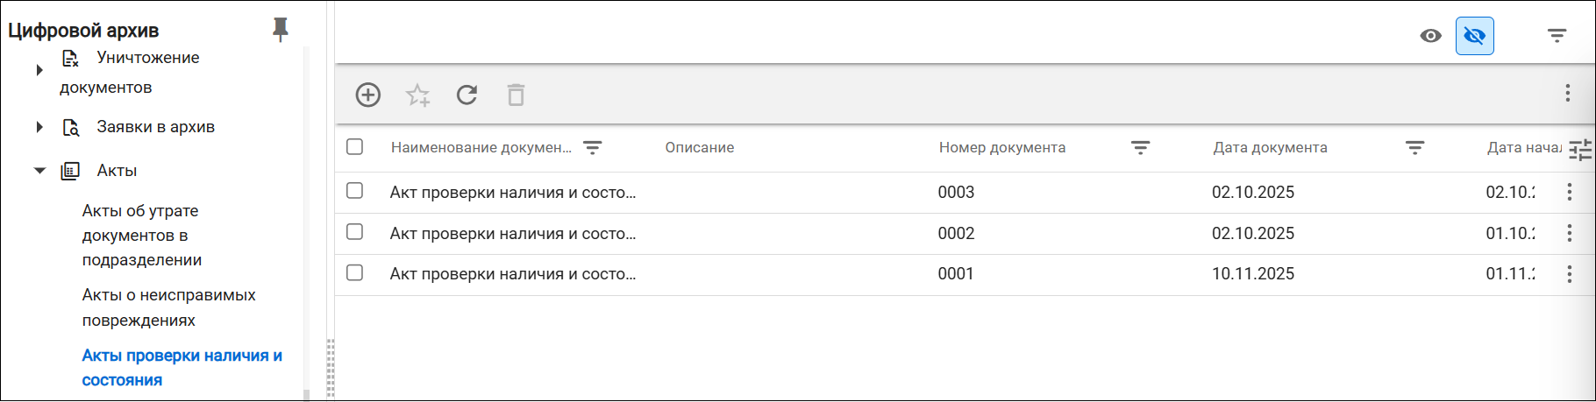Open Акты об утрате документов в подразделении
The image size is (1596, 402).
pyautogui.click(x=141, y=236)
